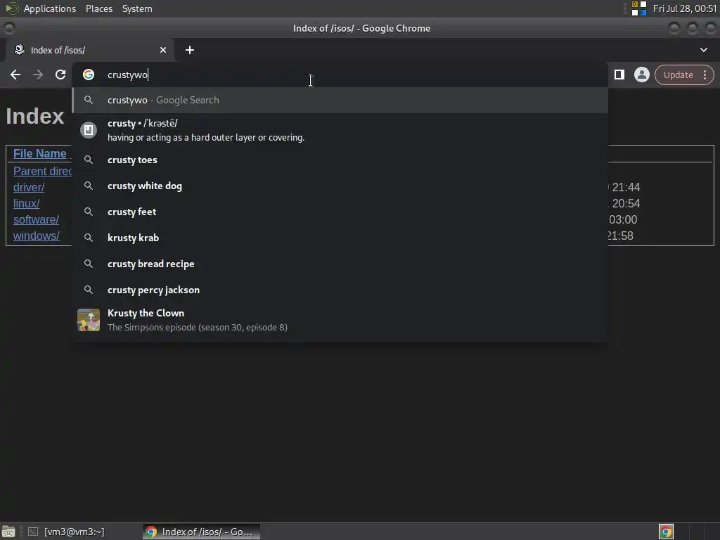Choose crustywo - Google Search suggestion
Image resolution: width=720 pixels, height=540 pixels.
340,100
